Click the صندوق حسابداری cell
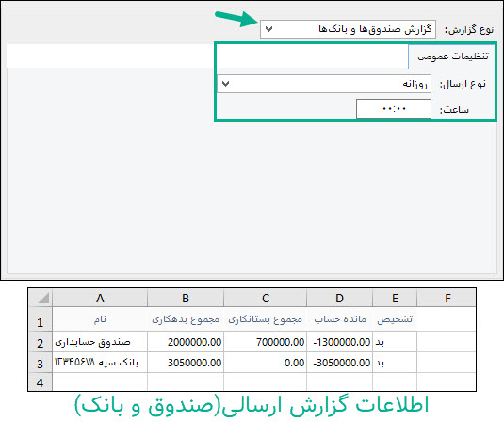This screenshot has width=504, height=422. point(100,342)
